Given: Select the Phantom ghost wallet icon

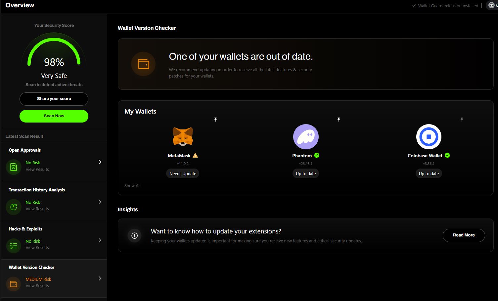Looking at the screenshot, I should click(x=305, y=136).
